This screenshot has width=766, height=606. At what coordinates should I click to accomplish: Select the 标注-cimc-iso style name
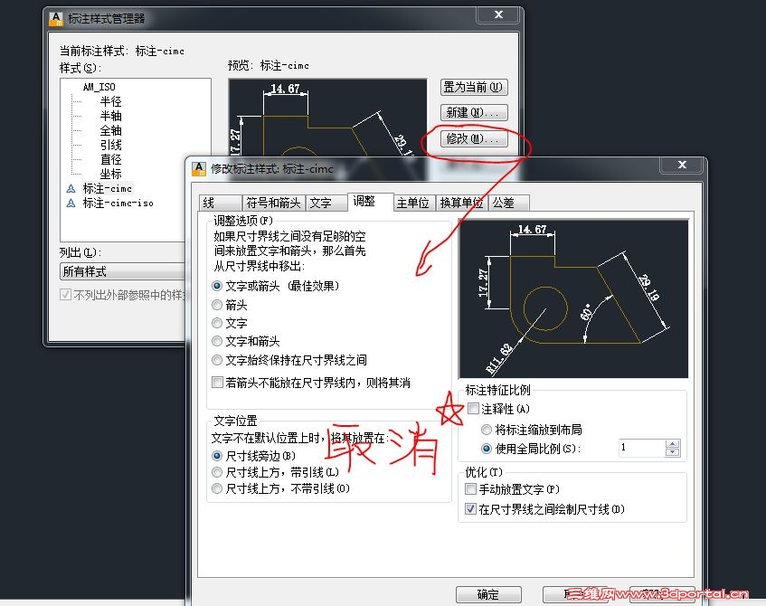(118, 203)
